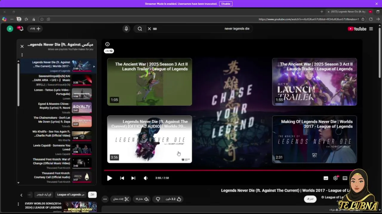Close the mix playlist panel

coord(22,46)
